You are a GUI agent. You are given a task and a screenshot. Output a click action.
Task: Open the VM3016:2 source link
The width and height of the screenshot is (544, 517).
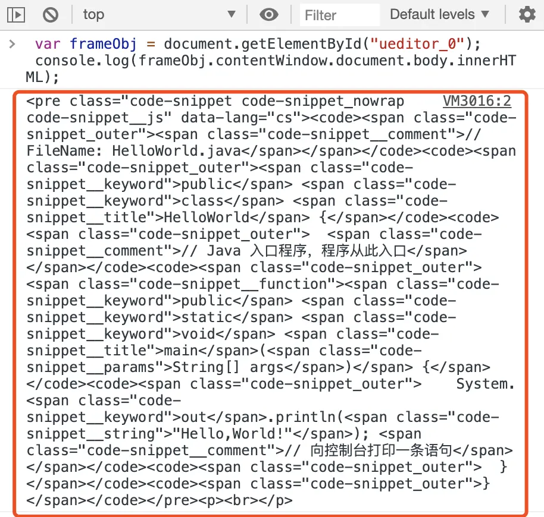[477, 101]
